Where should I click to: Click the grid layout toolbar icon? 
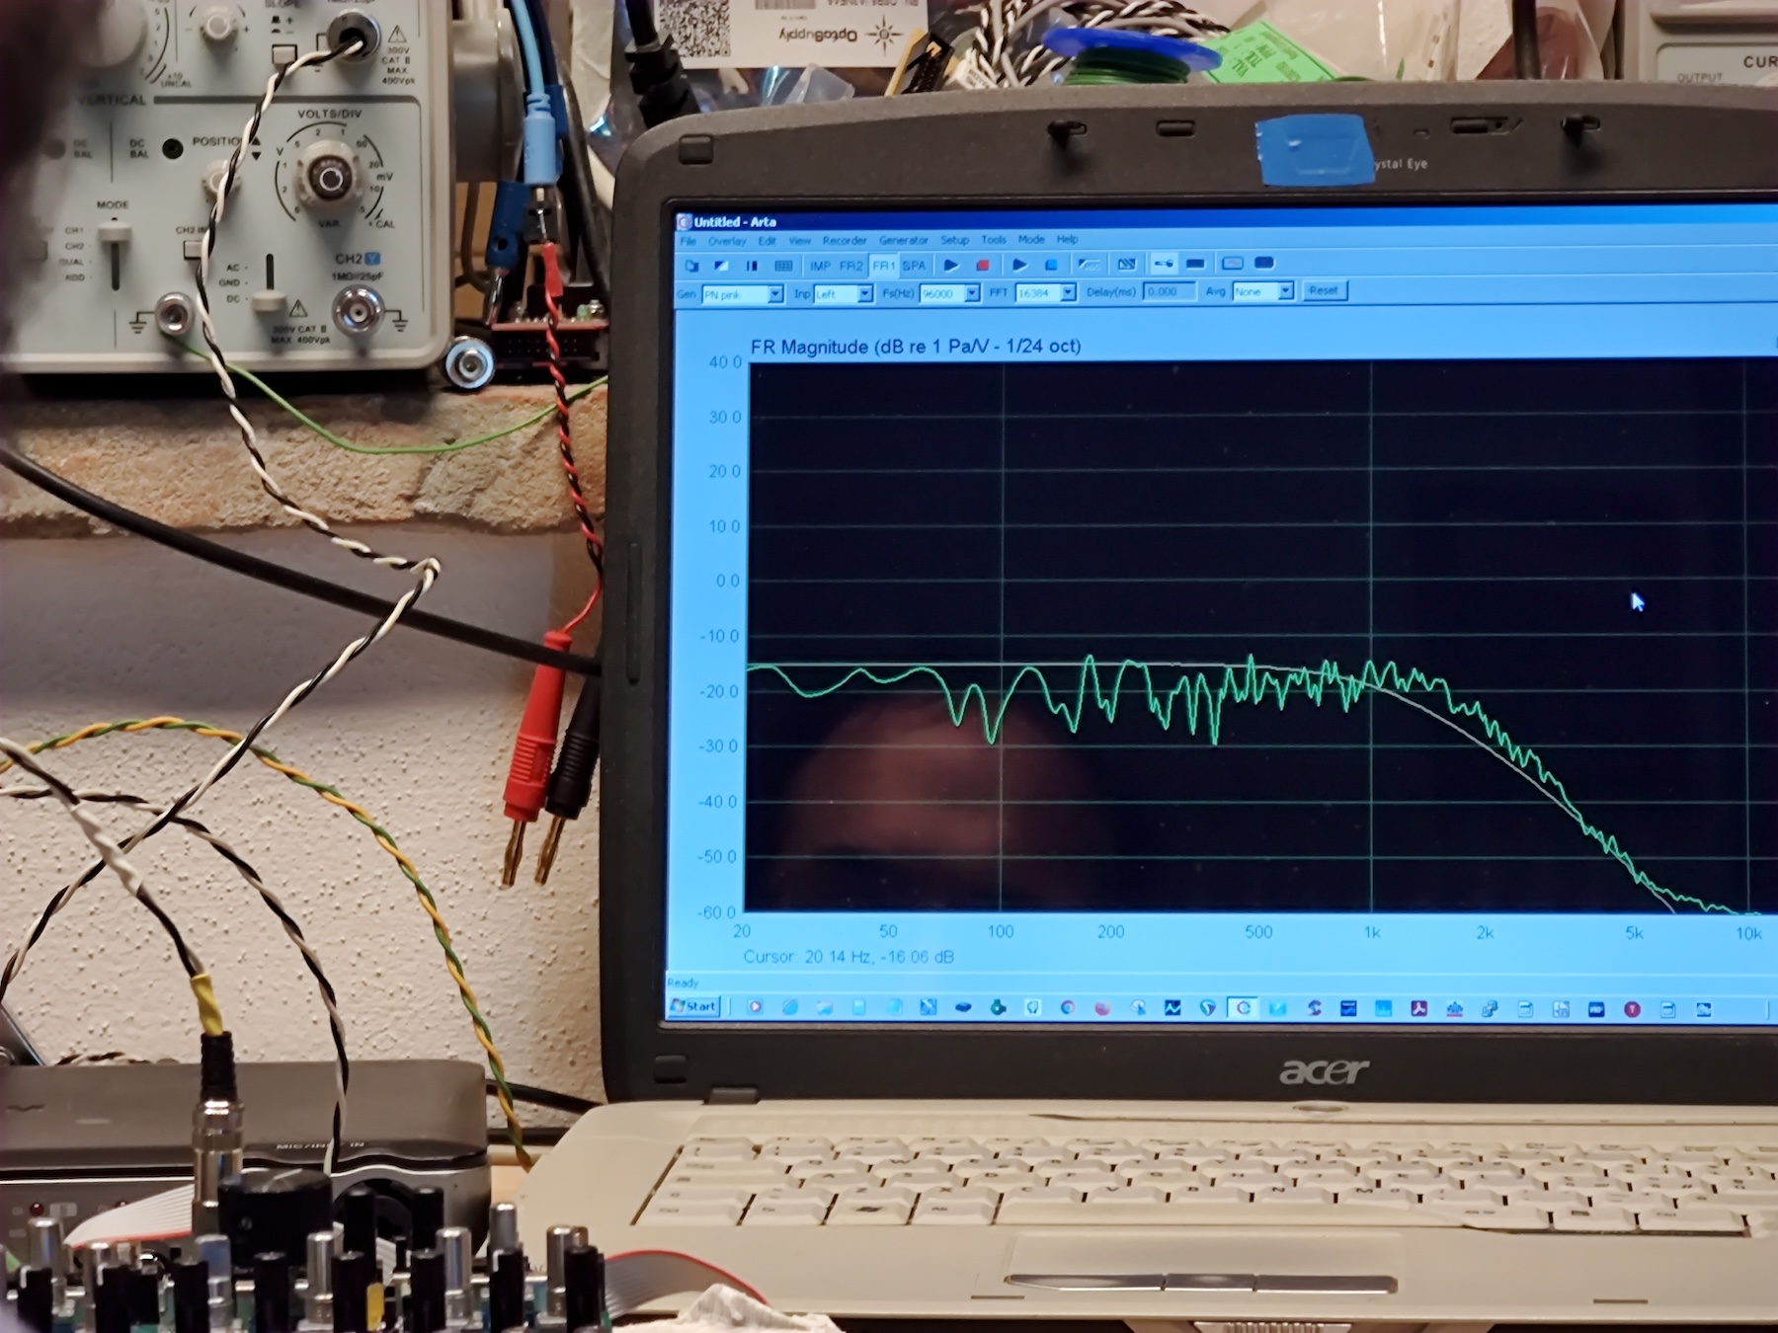coord(783,266)
